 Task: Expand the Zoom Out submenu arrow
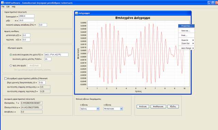point(193,44)
